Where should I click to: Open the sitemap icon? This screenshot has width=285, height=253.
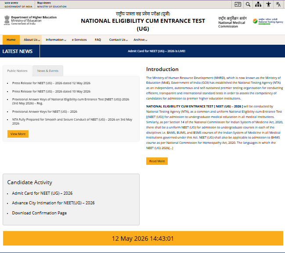[258, 4]
